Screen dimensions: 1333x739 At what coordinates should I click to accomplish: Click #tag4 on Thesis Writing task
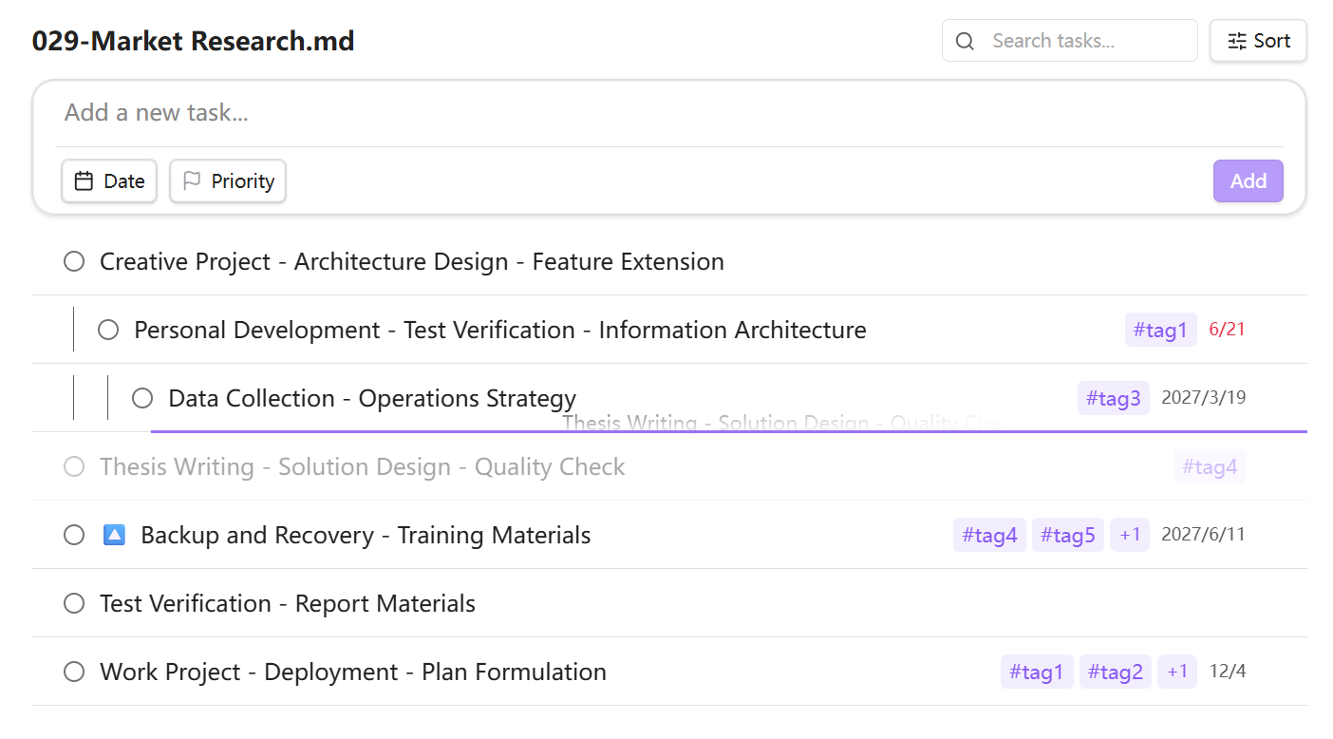(x=1210, y=466)
